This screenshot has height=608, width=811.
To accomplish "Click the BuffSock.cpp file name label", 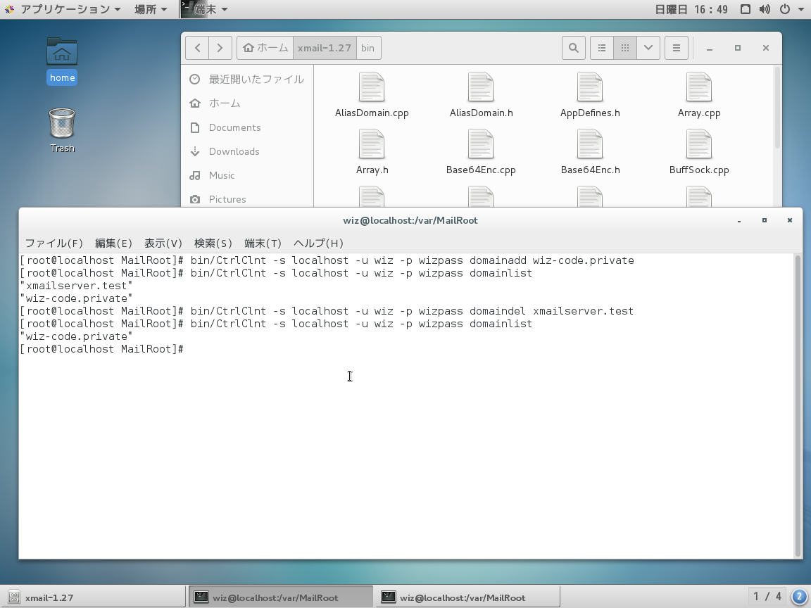I will [699, 170].
